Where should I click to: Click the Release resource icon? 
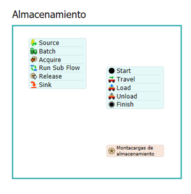(x=33, y=76)
